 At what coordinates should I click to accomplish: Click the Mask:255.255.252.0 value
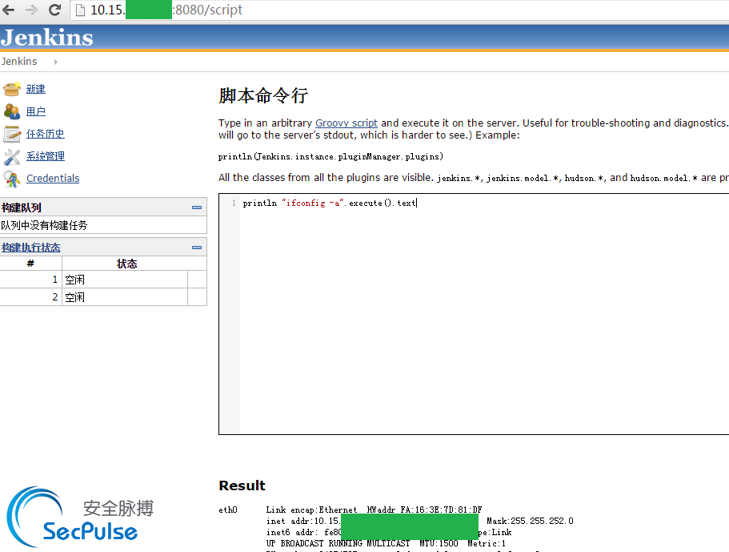[x=530, y=521]
